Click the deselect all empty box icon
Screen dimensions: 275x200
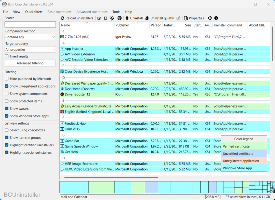coord(105,18)
